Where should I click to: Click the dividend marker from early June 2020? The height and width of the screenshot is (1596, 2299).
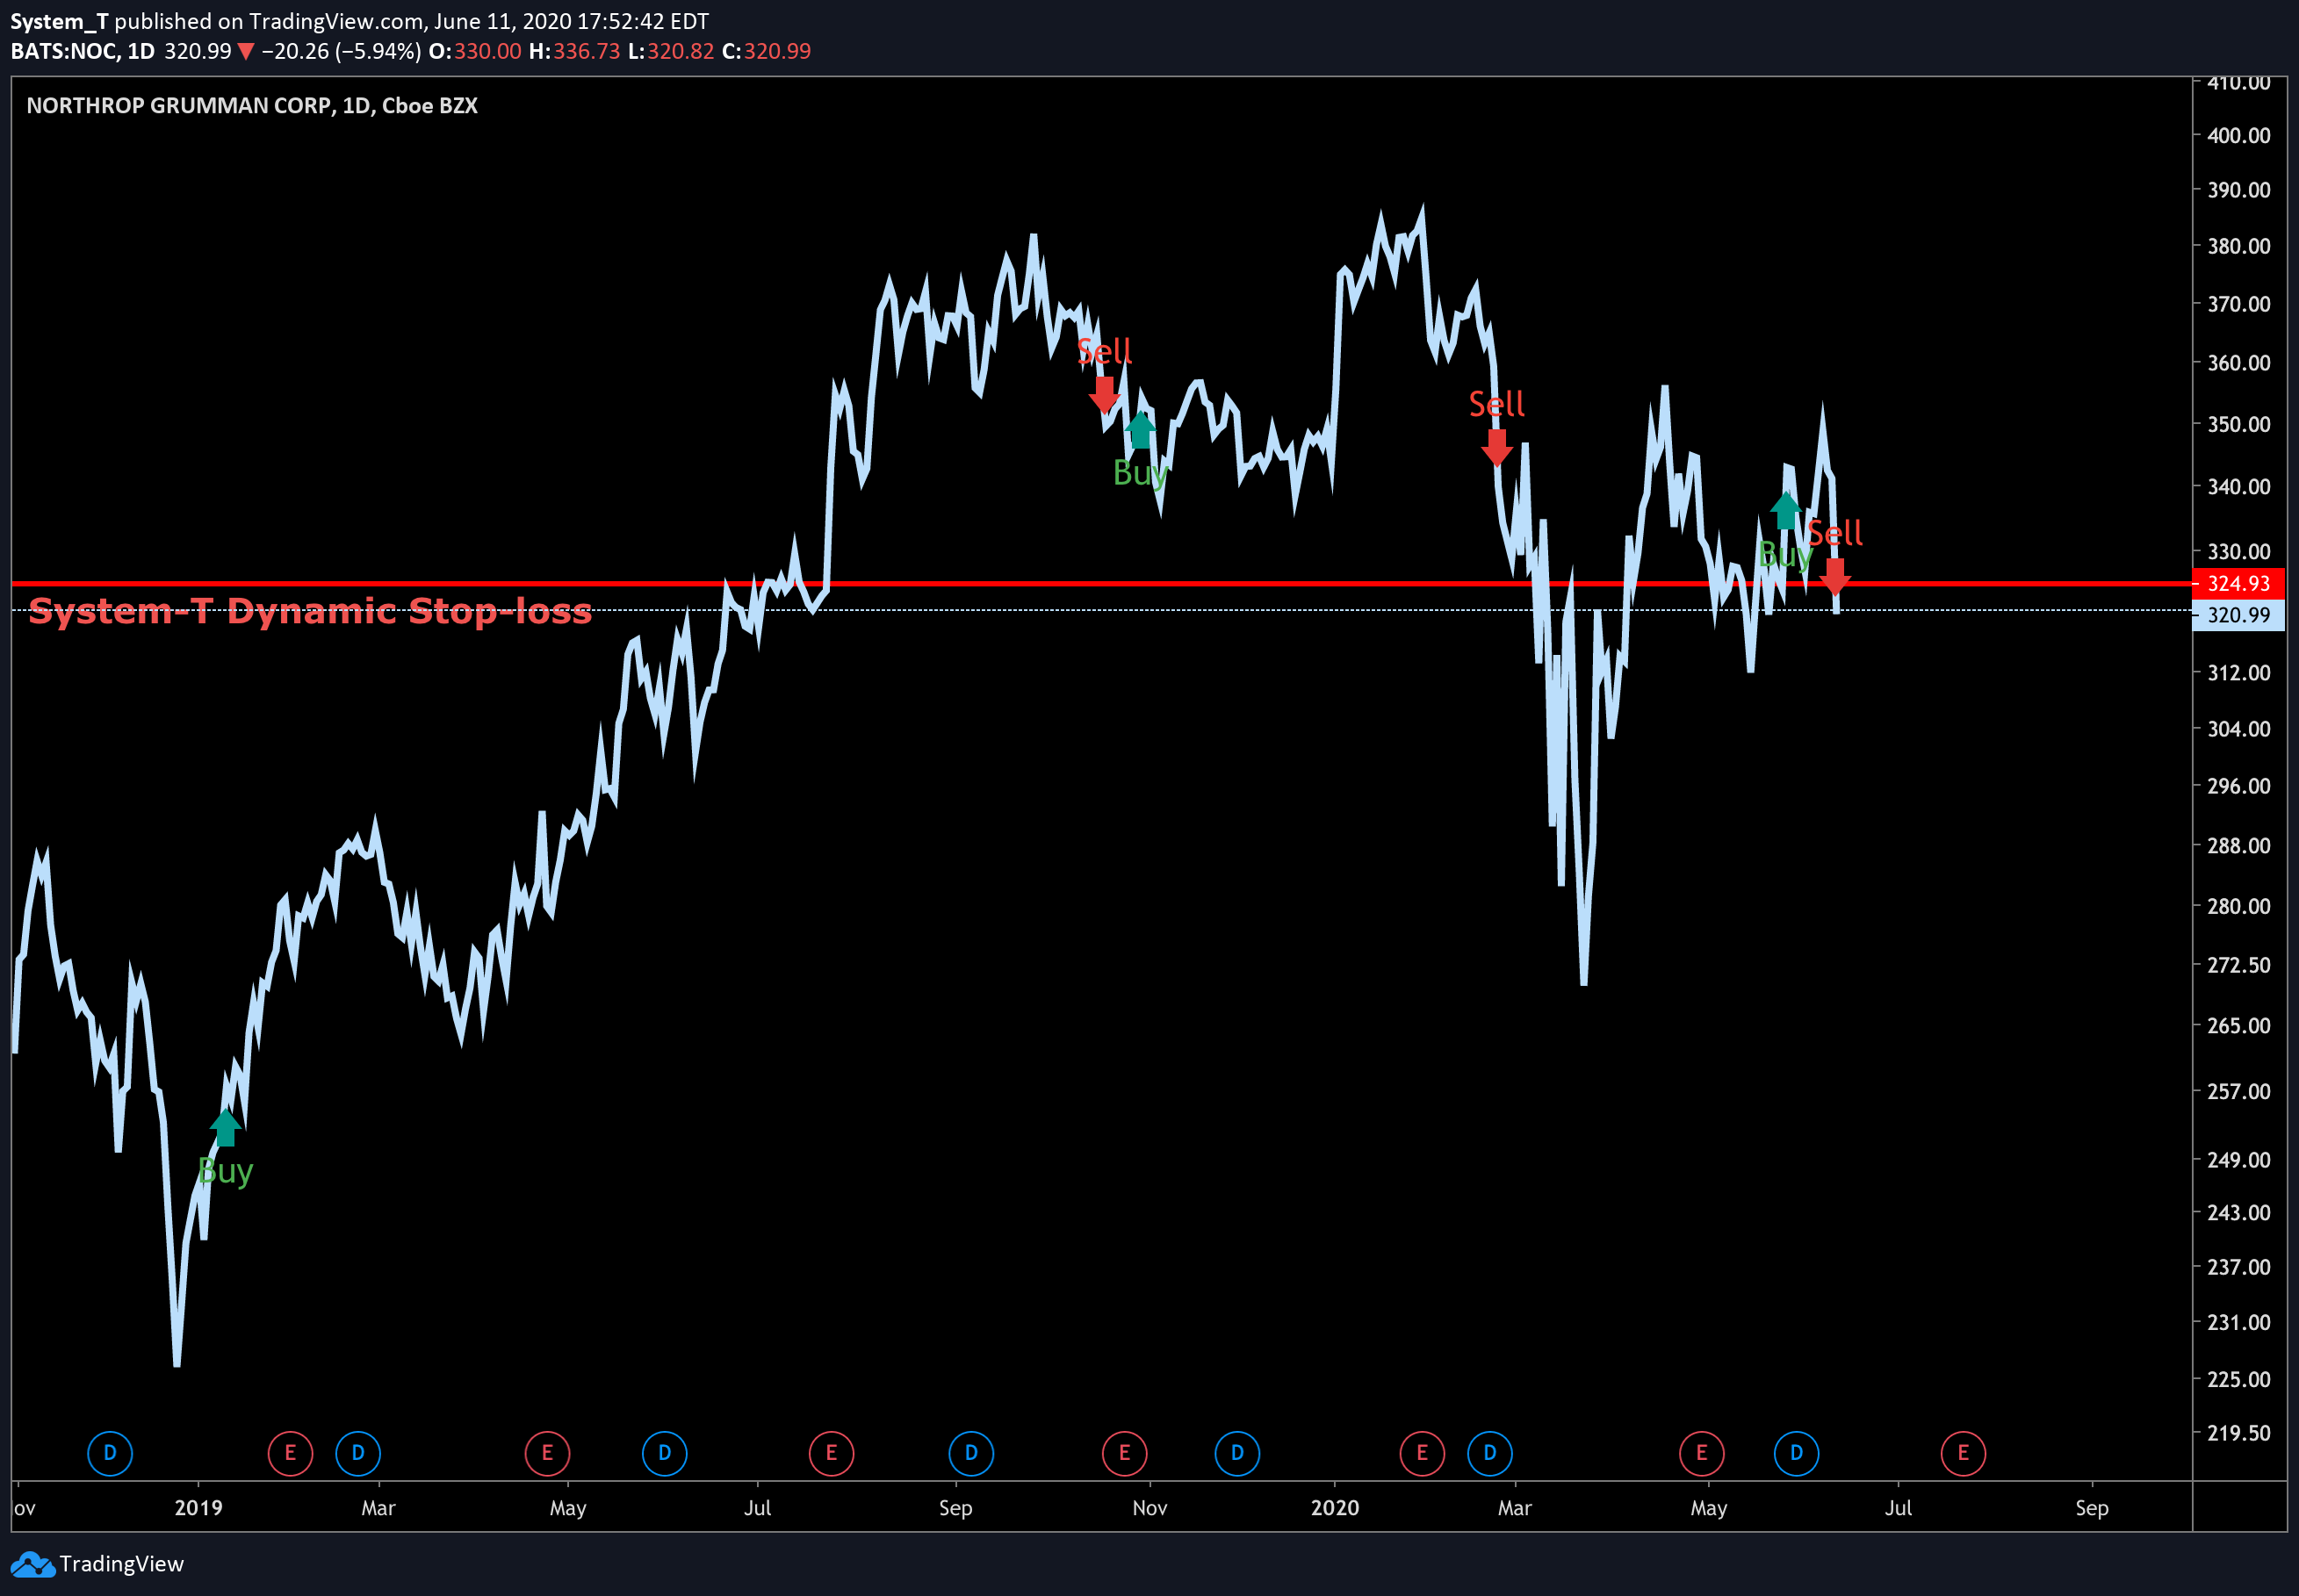[1796, 1453]
